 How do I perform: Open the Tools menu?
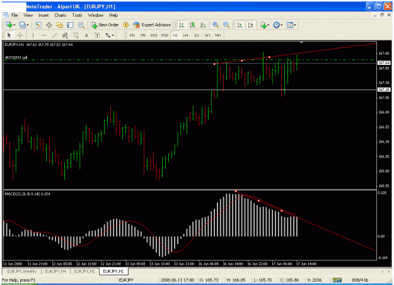tap(77, 15)
